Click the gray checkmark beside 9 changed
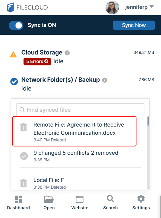This screenshot has height=218, width=161. pos(24,156)
